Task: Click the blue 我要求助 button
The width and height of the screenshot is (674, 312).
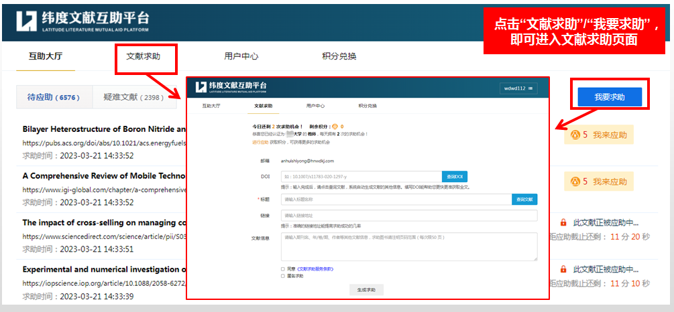Action: pos(610,97)
